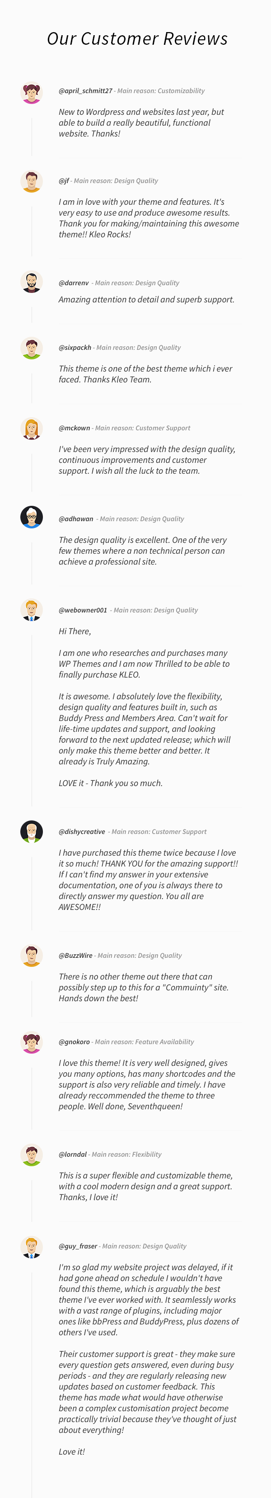Open the @darrenv username link
Image resolution: width=271 pixels, height=1498 pixels.
pos(73,283)
